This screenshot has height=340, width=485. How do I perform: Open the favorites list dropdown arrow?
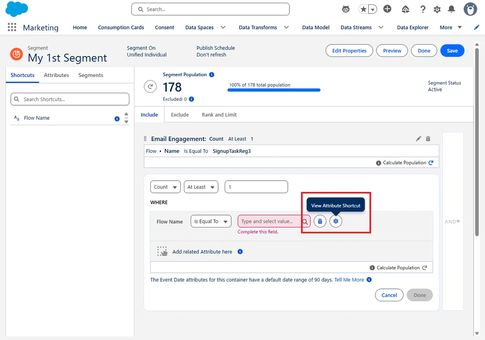[x=373, y=9]
